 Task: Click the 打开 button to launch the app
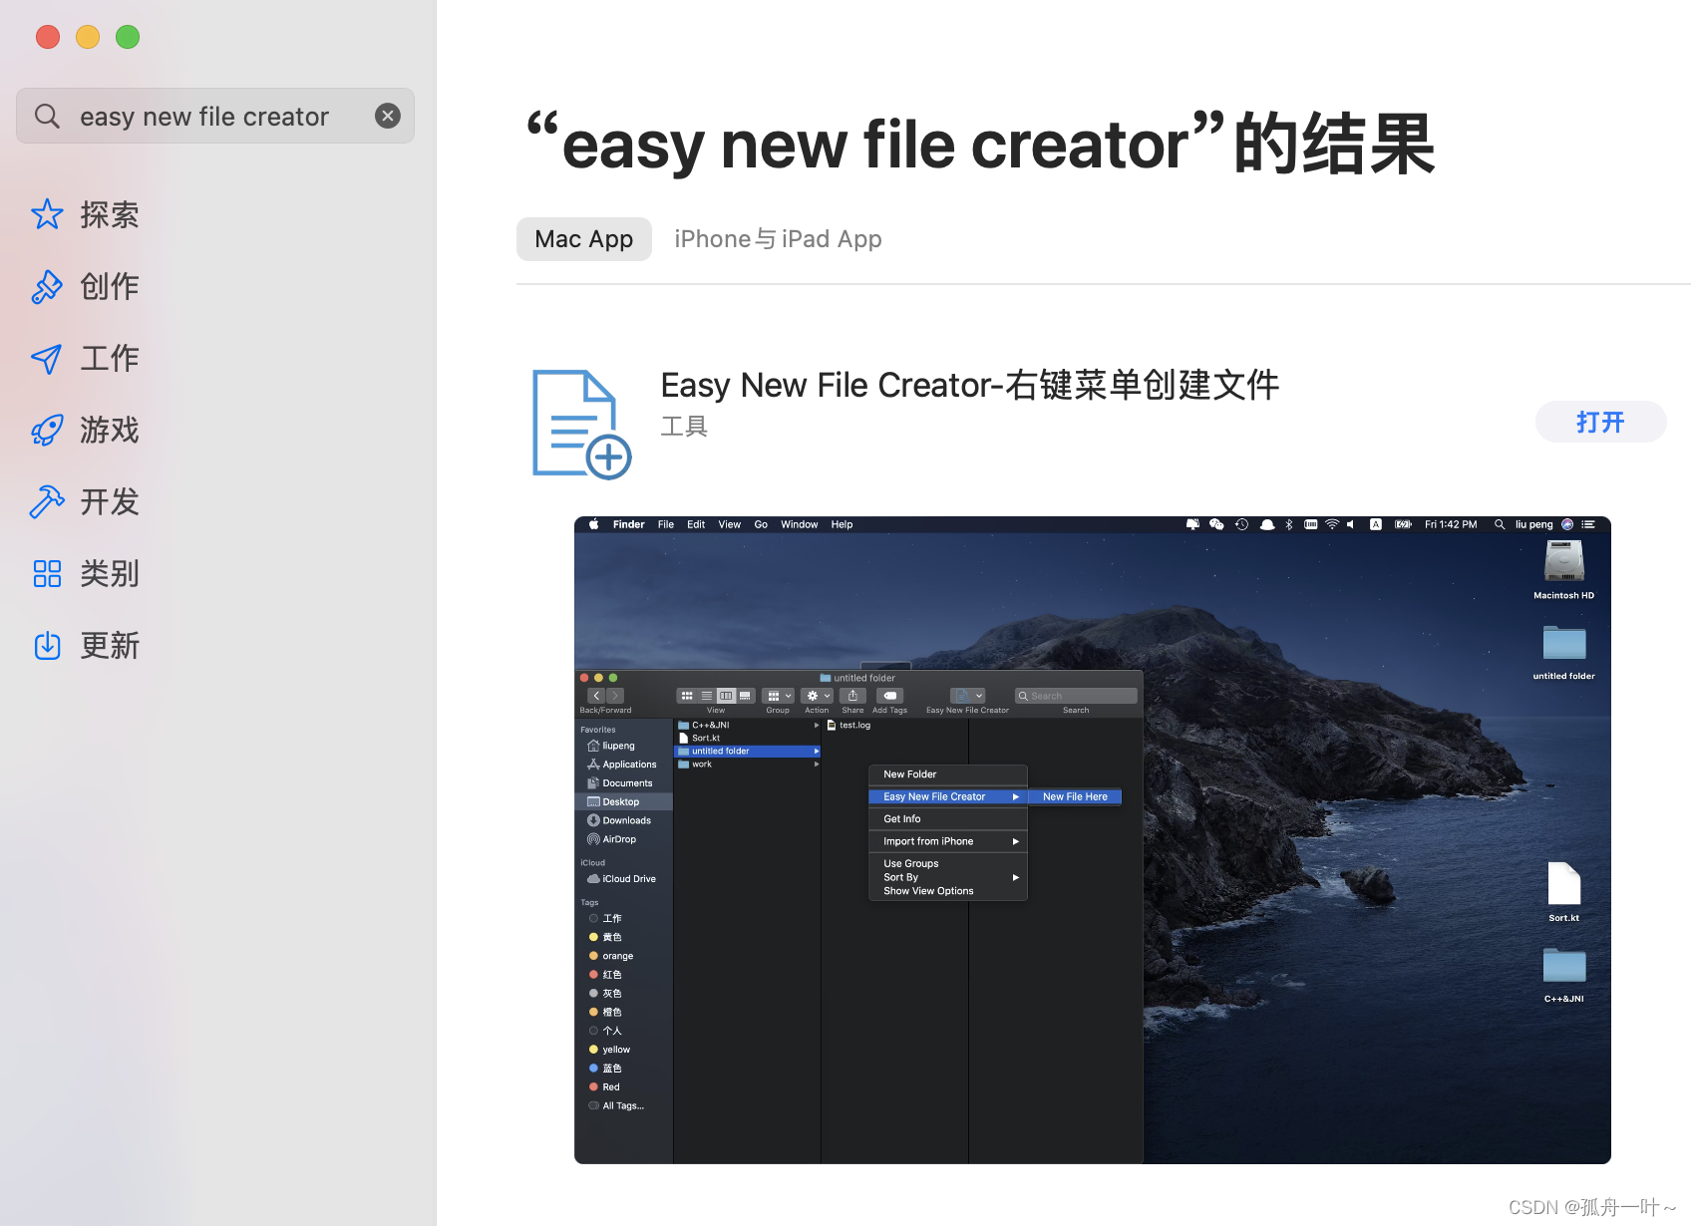1600,422
